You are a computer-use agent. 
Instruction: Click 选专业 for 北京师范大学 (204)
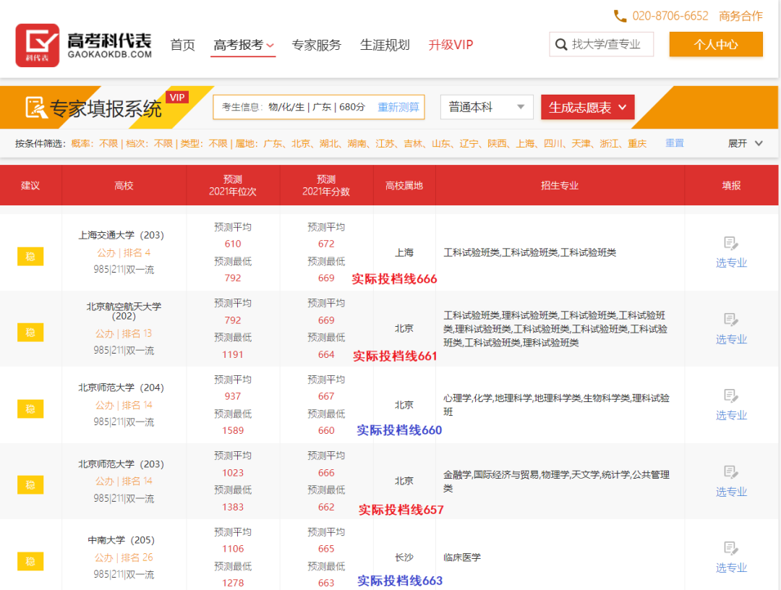(731, 415)
